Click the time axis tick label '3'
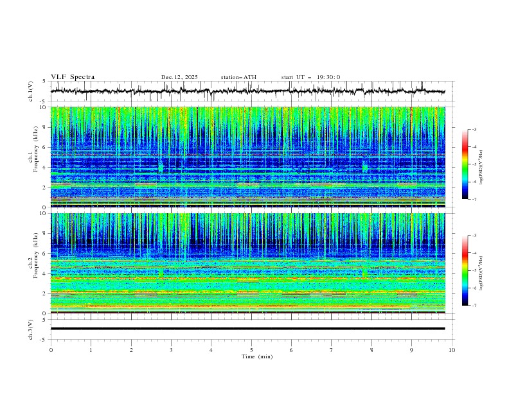 tap(171, 350)
